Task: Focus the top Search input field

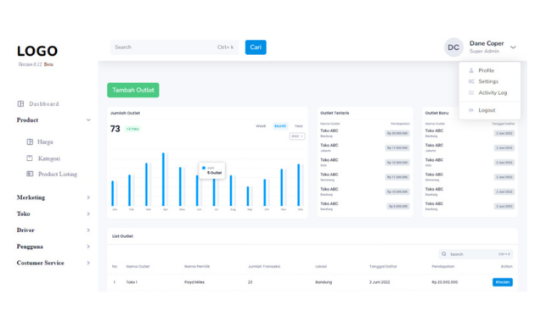Action: point(174,47)
